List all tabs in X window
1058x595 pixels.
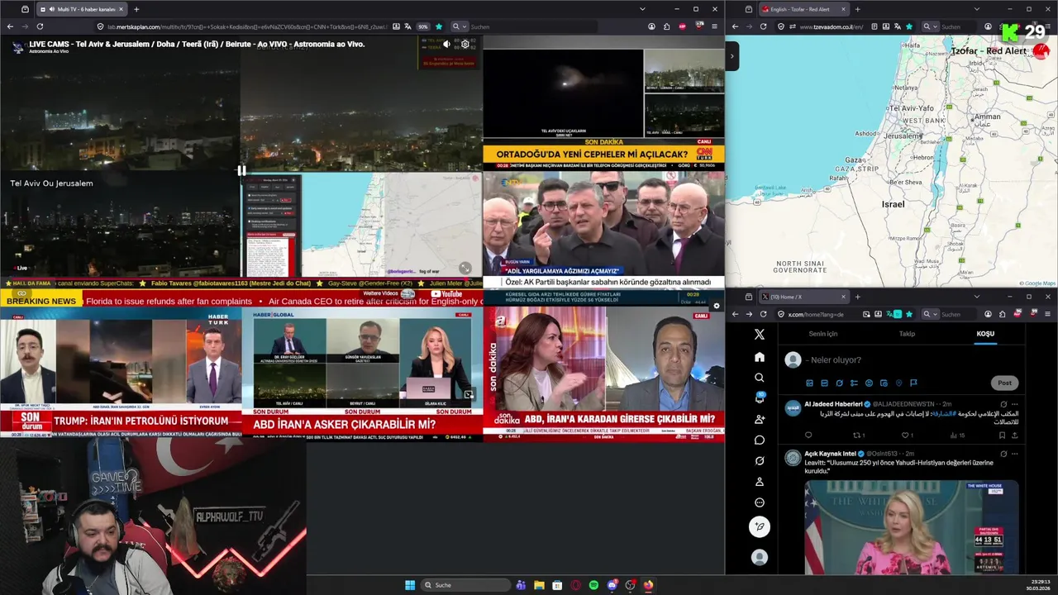(x=976, y=297)
